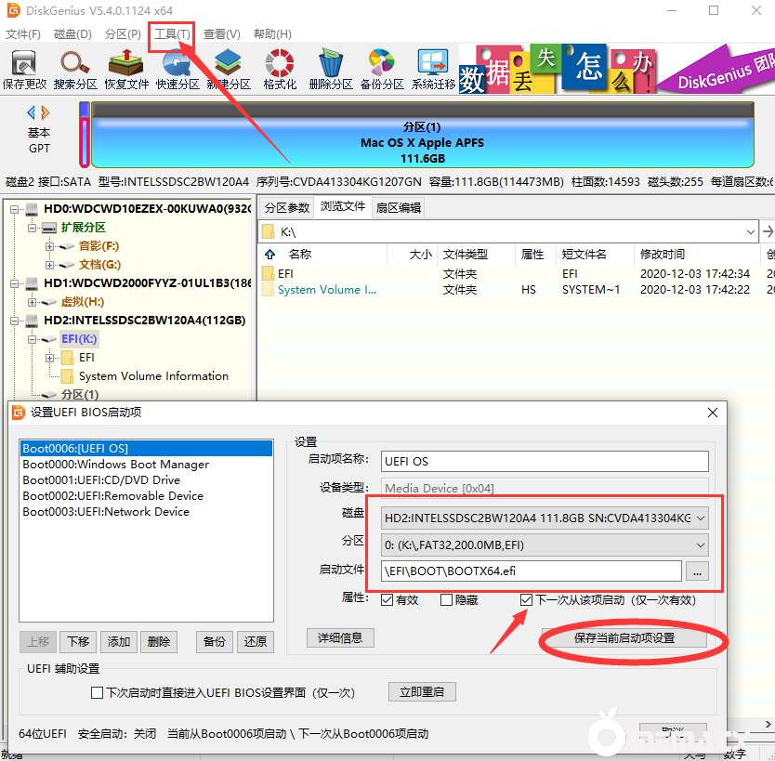775x761 pixels.
Task: Open the 搜索分区 partition search tool
Action: (74, 68)
